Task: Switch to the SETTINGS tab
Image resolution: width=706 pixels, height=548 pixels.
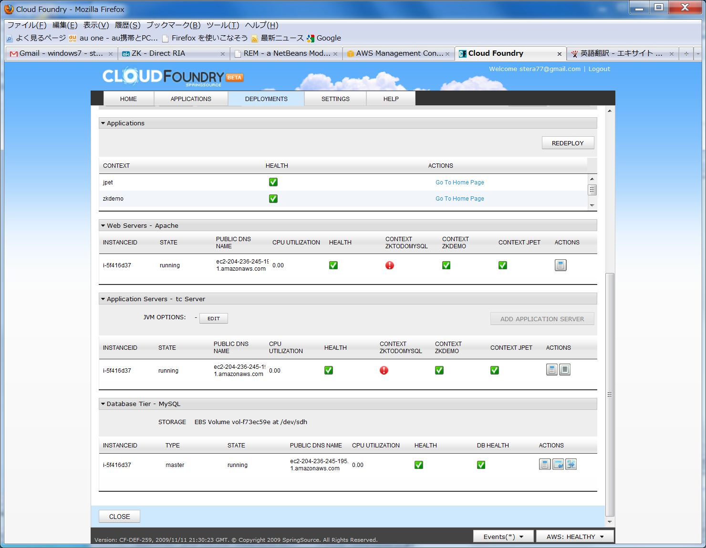Action: (335, 99)
